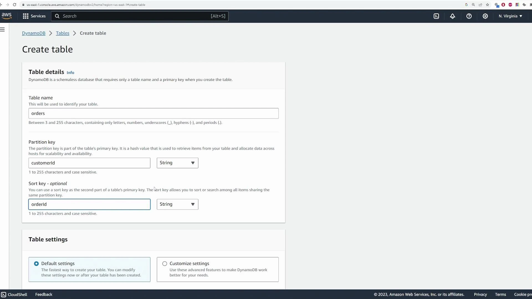Open CloudShell from the top navigation bar
532x299 pixels.
(436, 16)
